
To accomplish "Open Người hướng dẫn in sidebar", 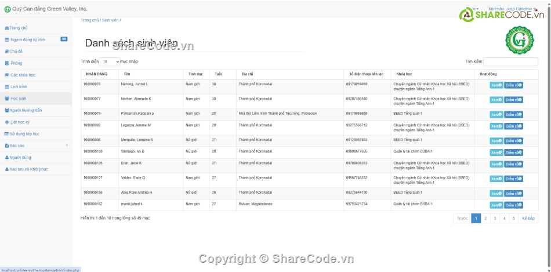I will pyautogui.click(x=26, y=110).
